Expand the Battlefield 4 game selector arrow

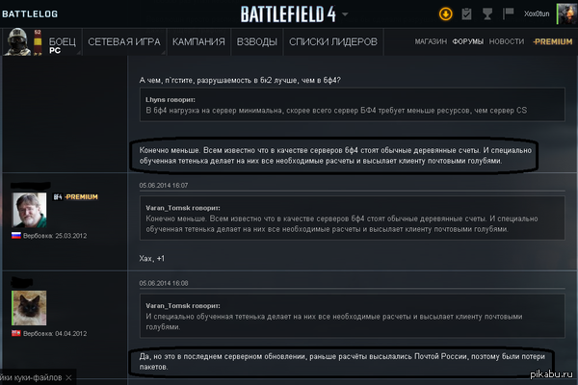pyautogui.click(x=345, y=14)
